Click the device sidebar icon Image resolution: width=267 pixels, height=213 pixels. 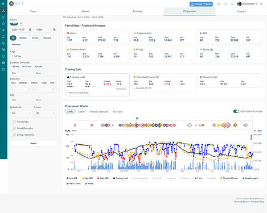tap(3, 56)
